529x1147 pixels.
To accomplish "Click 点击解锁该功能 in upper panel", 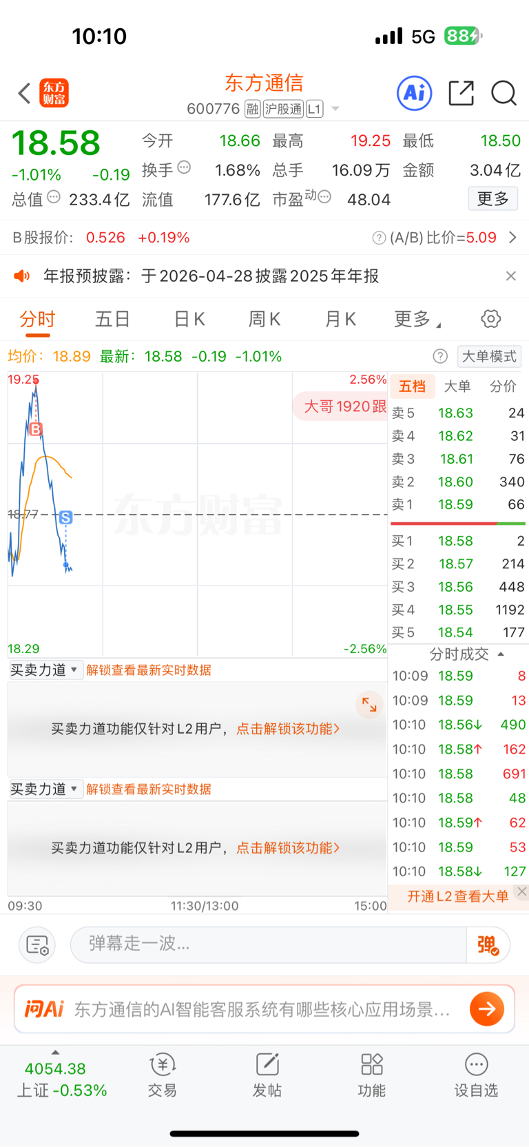I will point(289,729).
